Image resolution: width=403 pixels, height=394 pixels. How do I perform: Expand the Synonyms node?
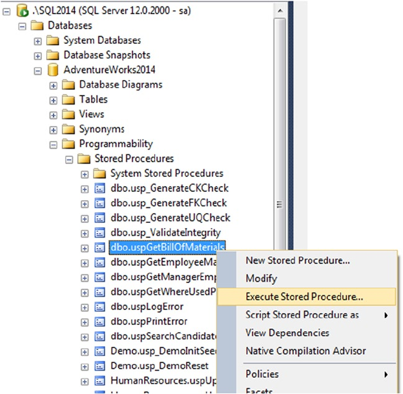pyautogui.click(x=53, y=130)
